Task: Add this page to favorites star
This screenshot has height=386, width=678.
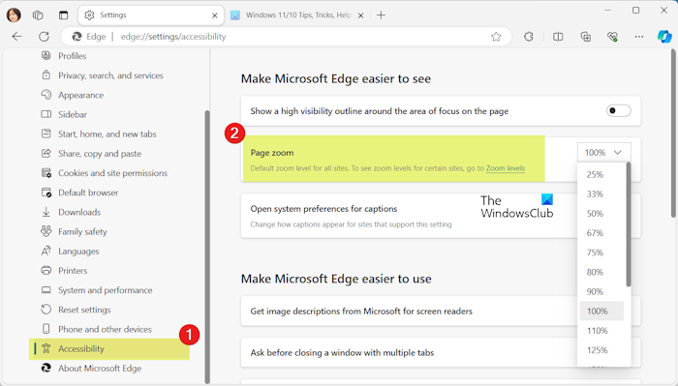Action: point(496,37)
